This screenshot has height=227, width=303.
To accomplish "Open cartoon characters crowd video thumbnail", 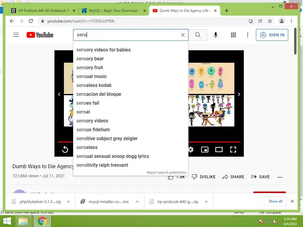I will pyautogui.click(x=211, y=111).
